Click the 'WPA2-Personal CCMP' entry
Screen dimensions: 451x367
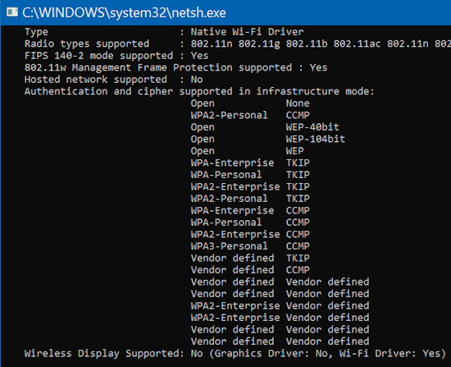click(x=250, y=115)
